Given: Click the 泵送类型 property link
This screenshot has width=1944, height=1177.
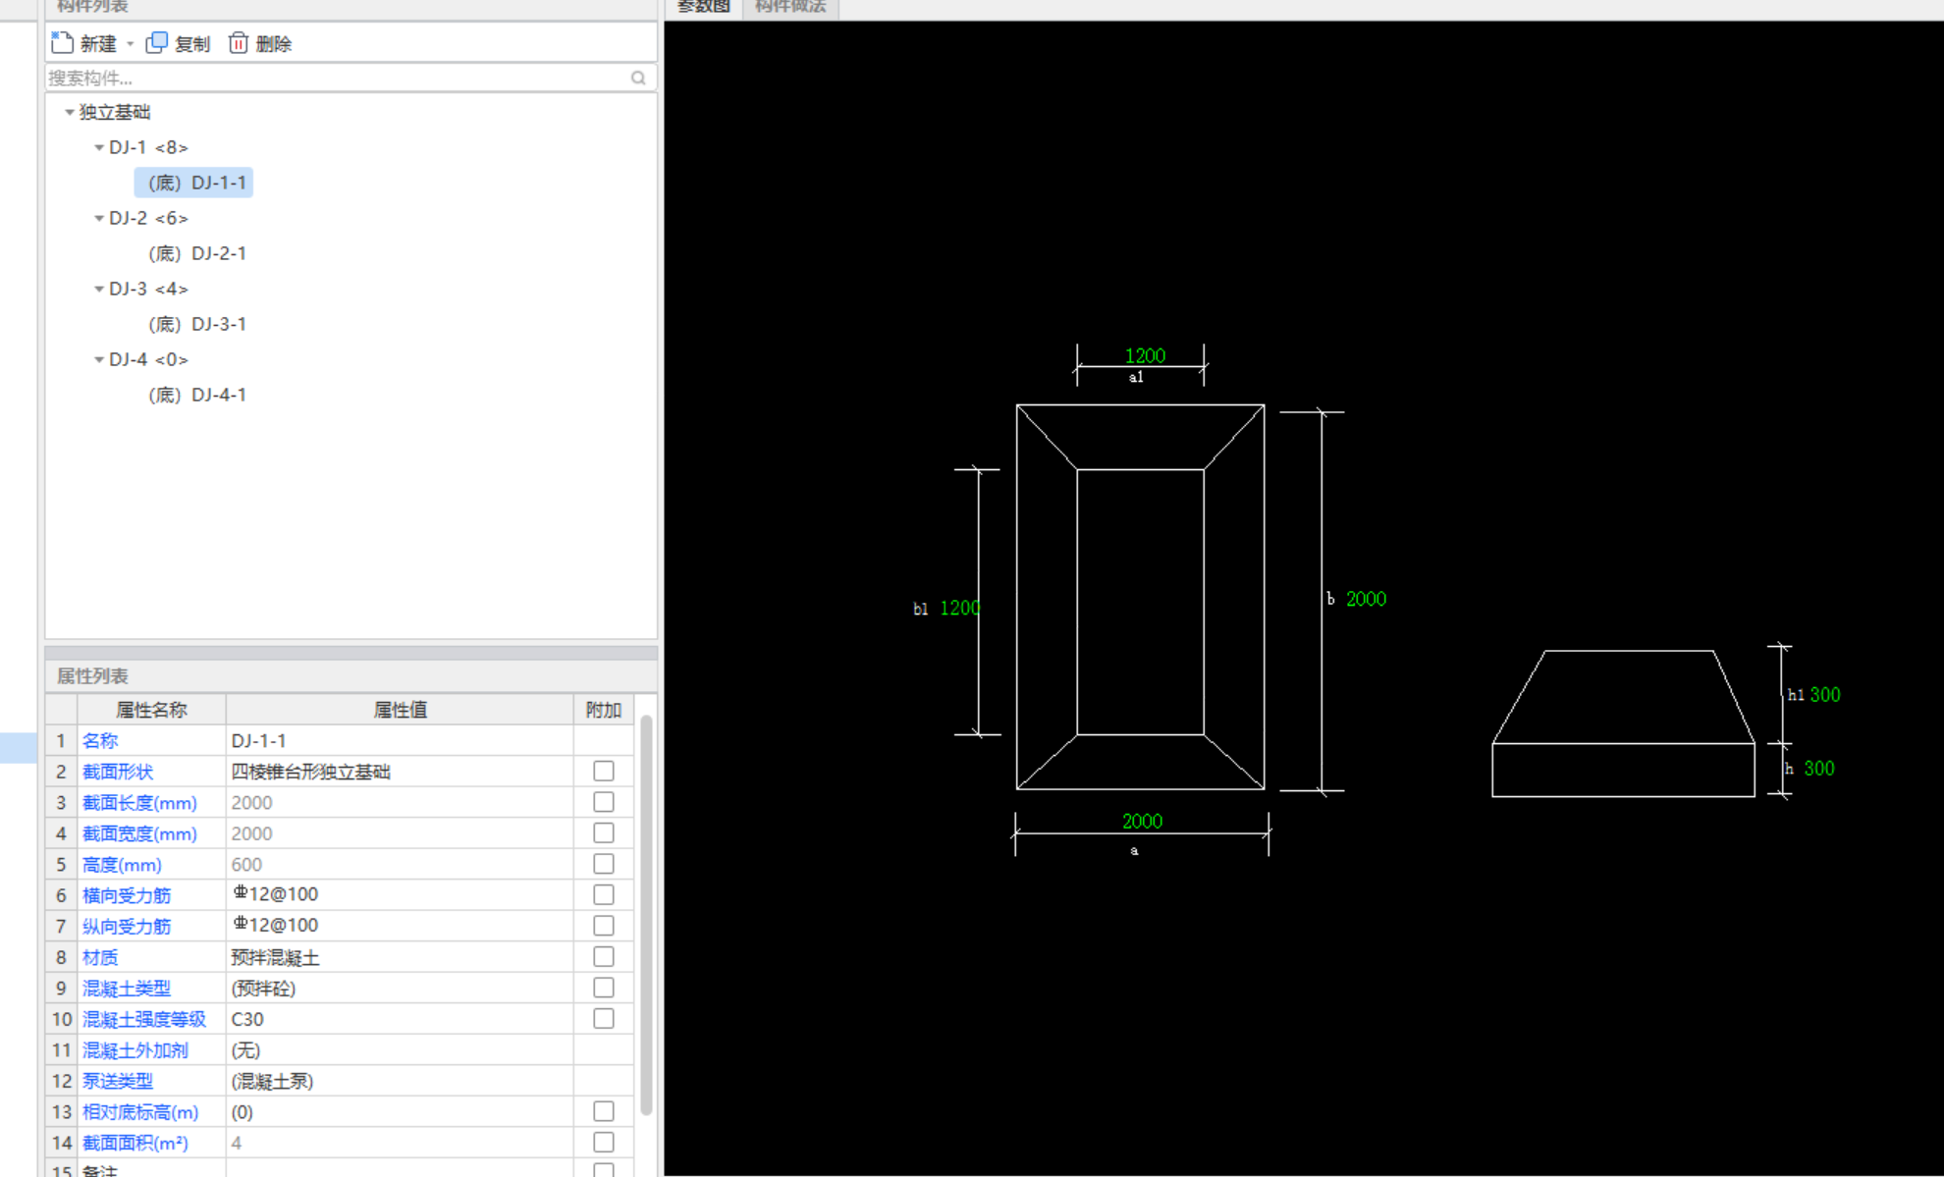Looking at the screenshot, I should [118, 1081].
